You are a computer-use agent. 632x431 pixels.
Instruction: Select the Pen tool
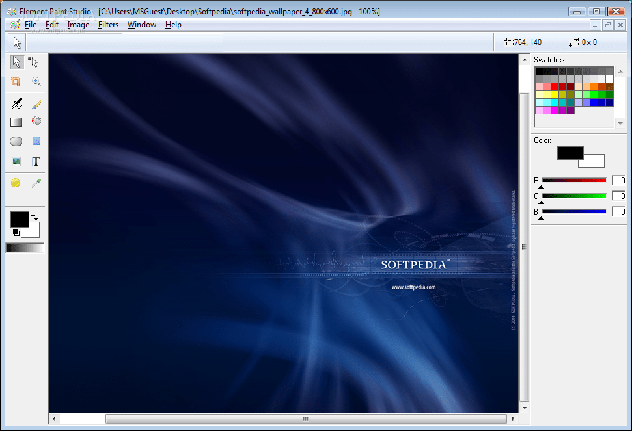point(16,104)
